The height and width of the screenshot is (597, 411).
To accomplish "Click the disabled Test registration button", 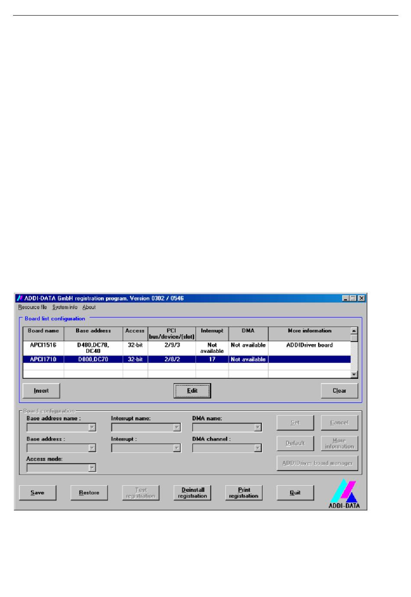I will coord(141,493).
